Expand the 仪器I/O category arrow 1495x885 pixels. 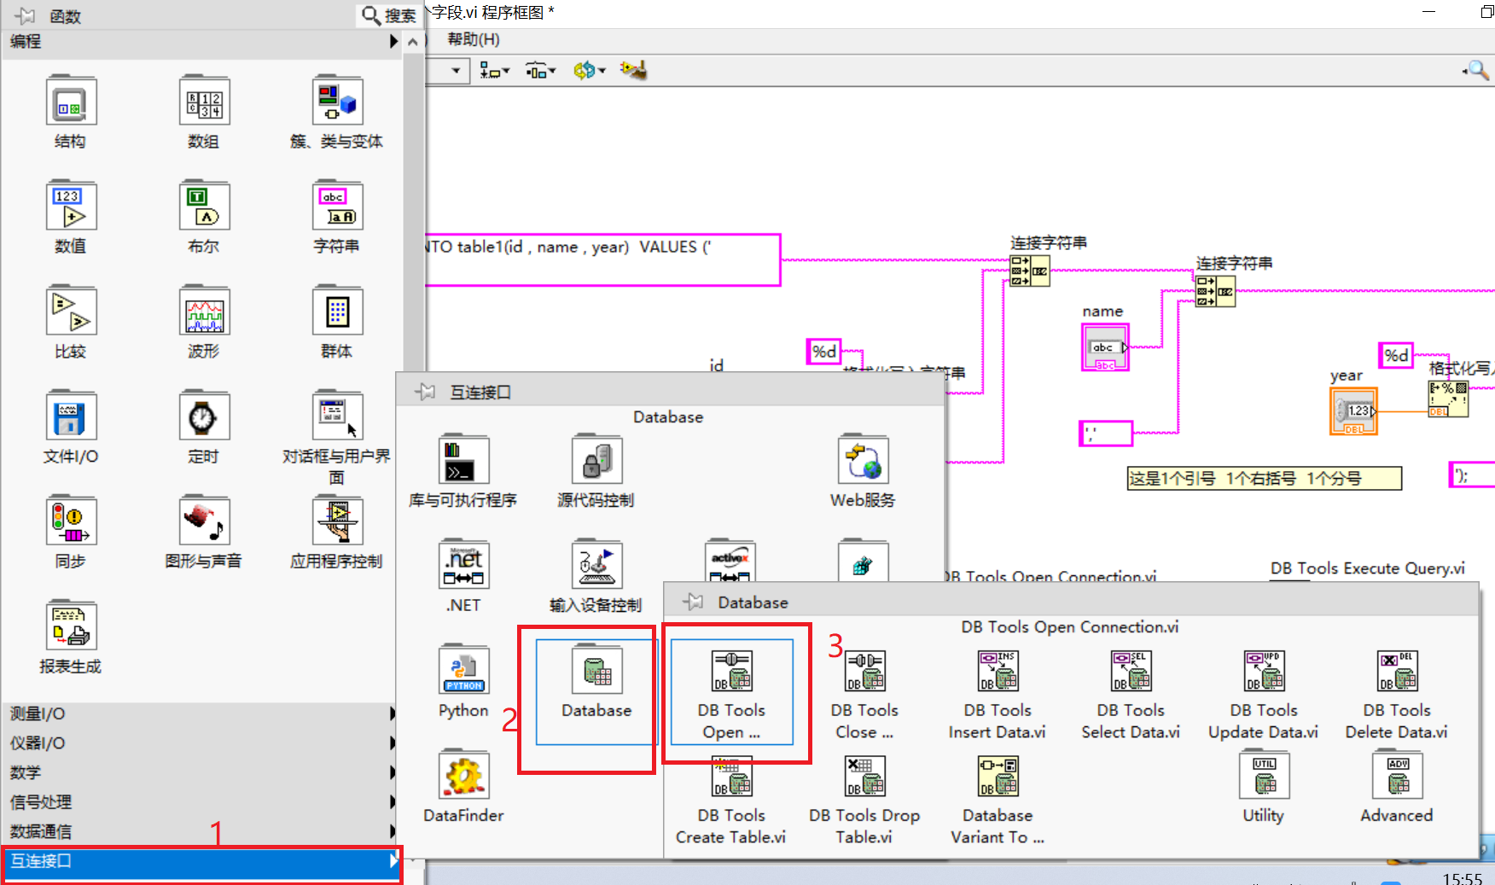pyautogui.click(x=393, y=742)
